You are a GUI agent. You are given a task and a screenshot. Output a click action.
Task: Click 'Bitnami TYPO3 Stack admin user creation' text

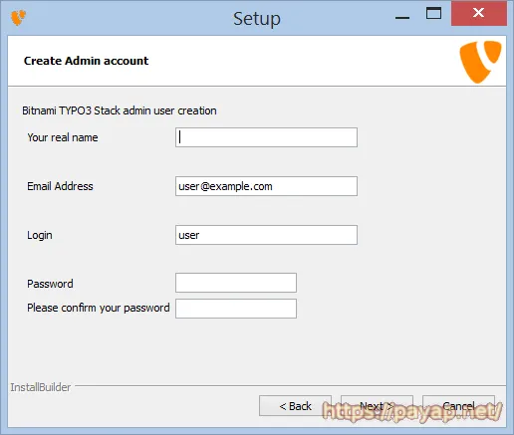click(x=120, y=110)
